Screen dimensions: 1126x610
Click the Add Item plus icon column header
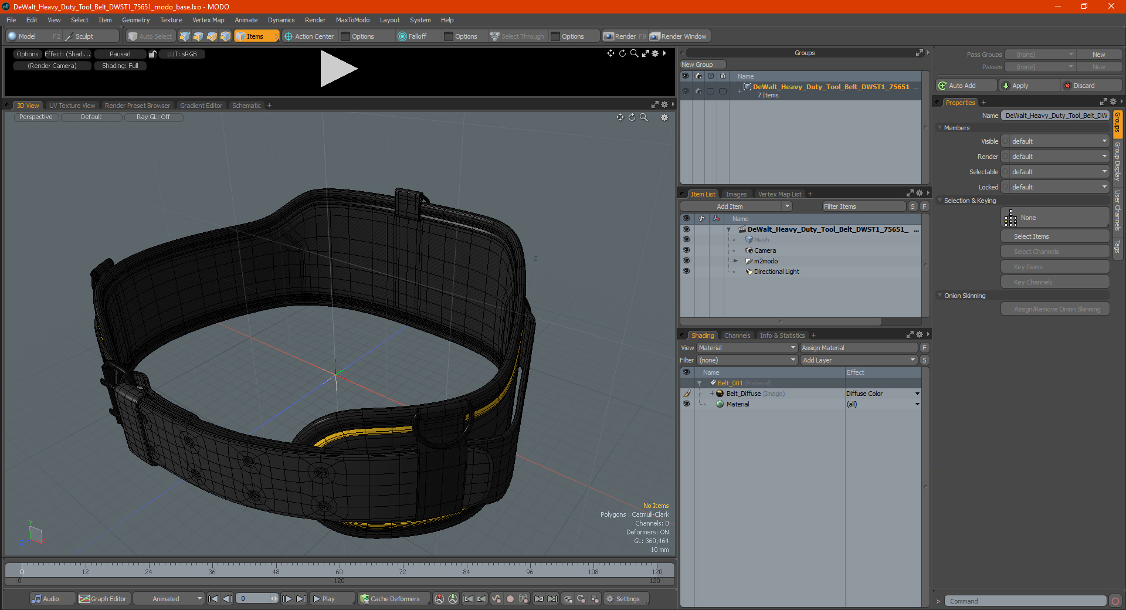701,219
